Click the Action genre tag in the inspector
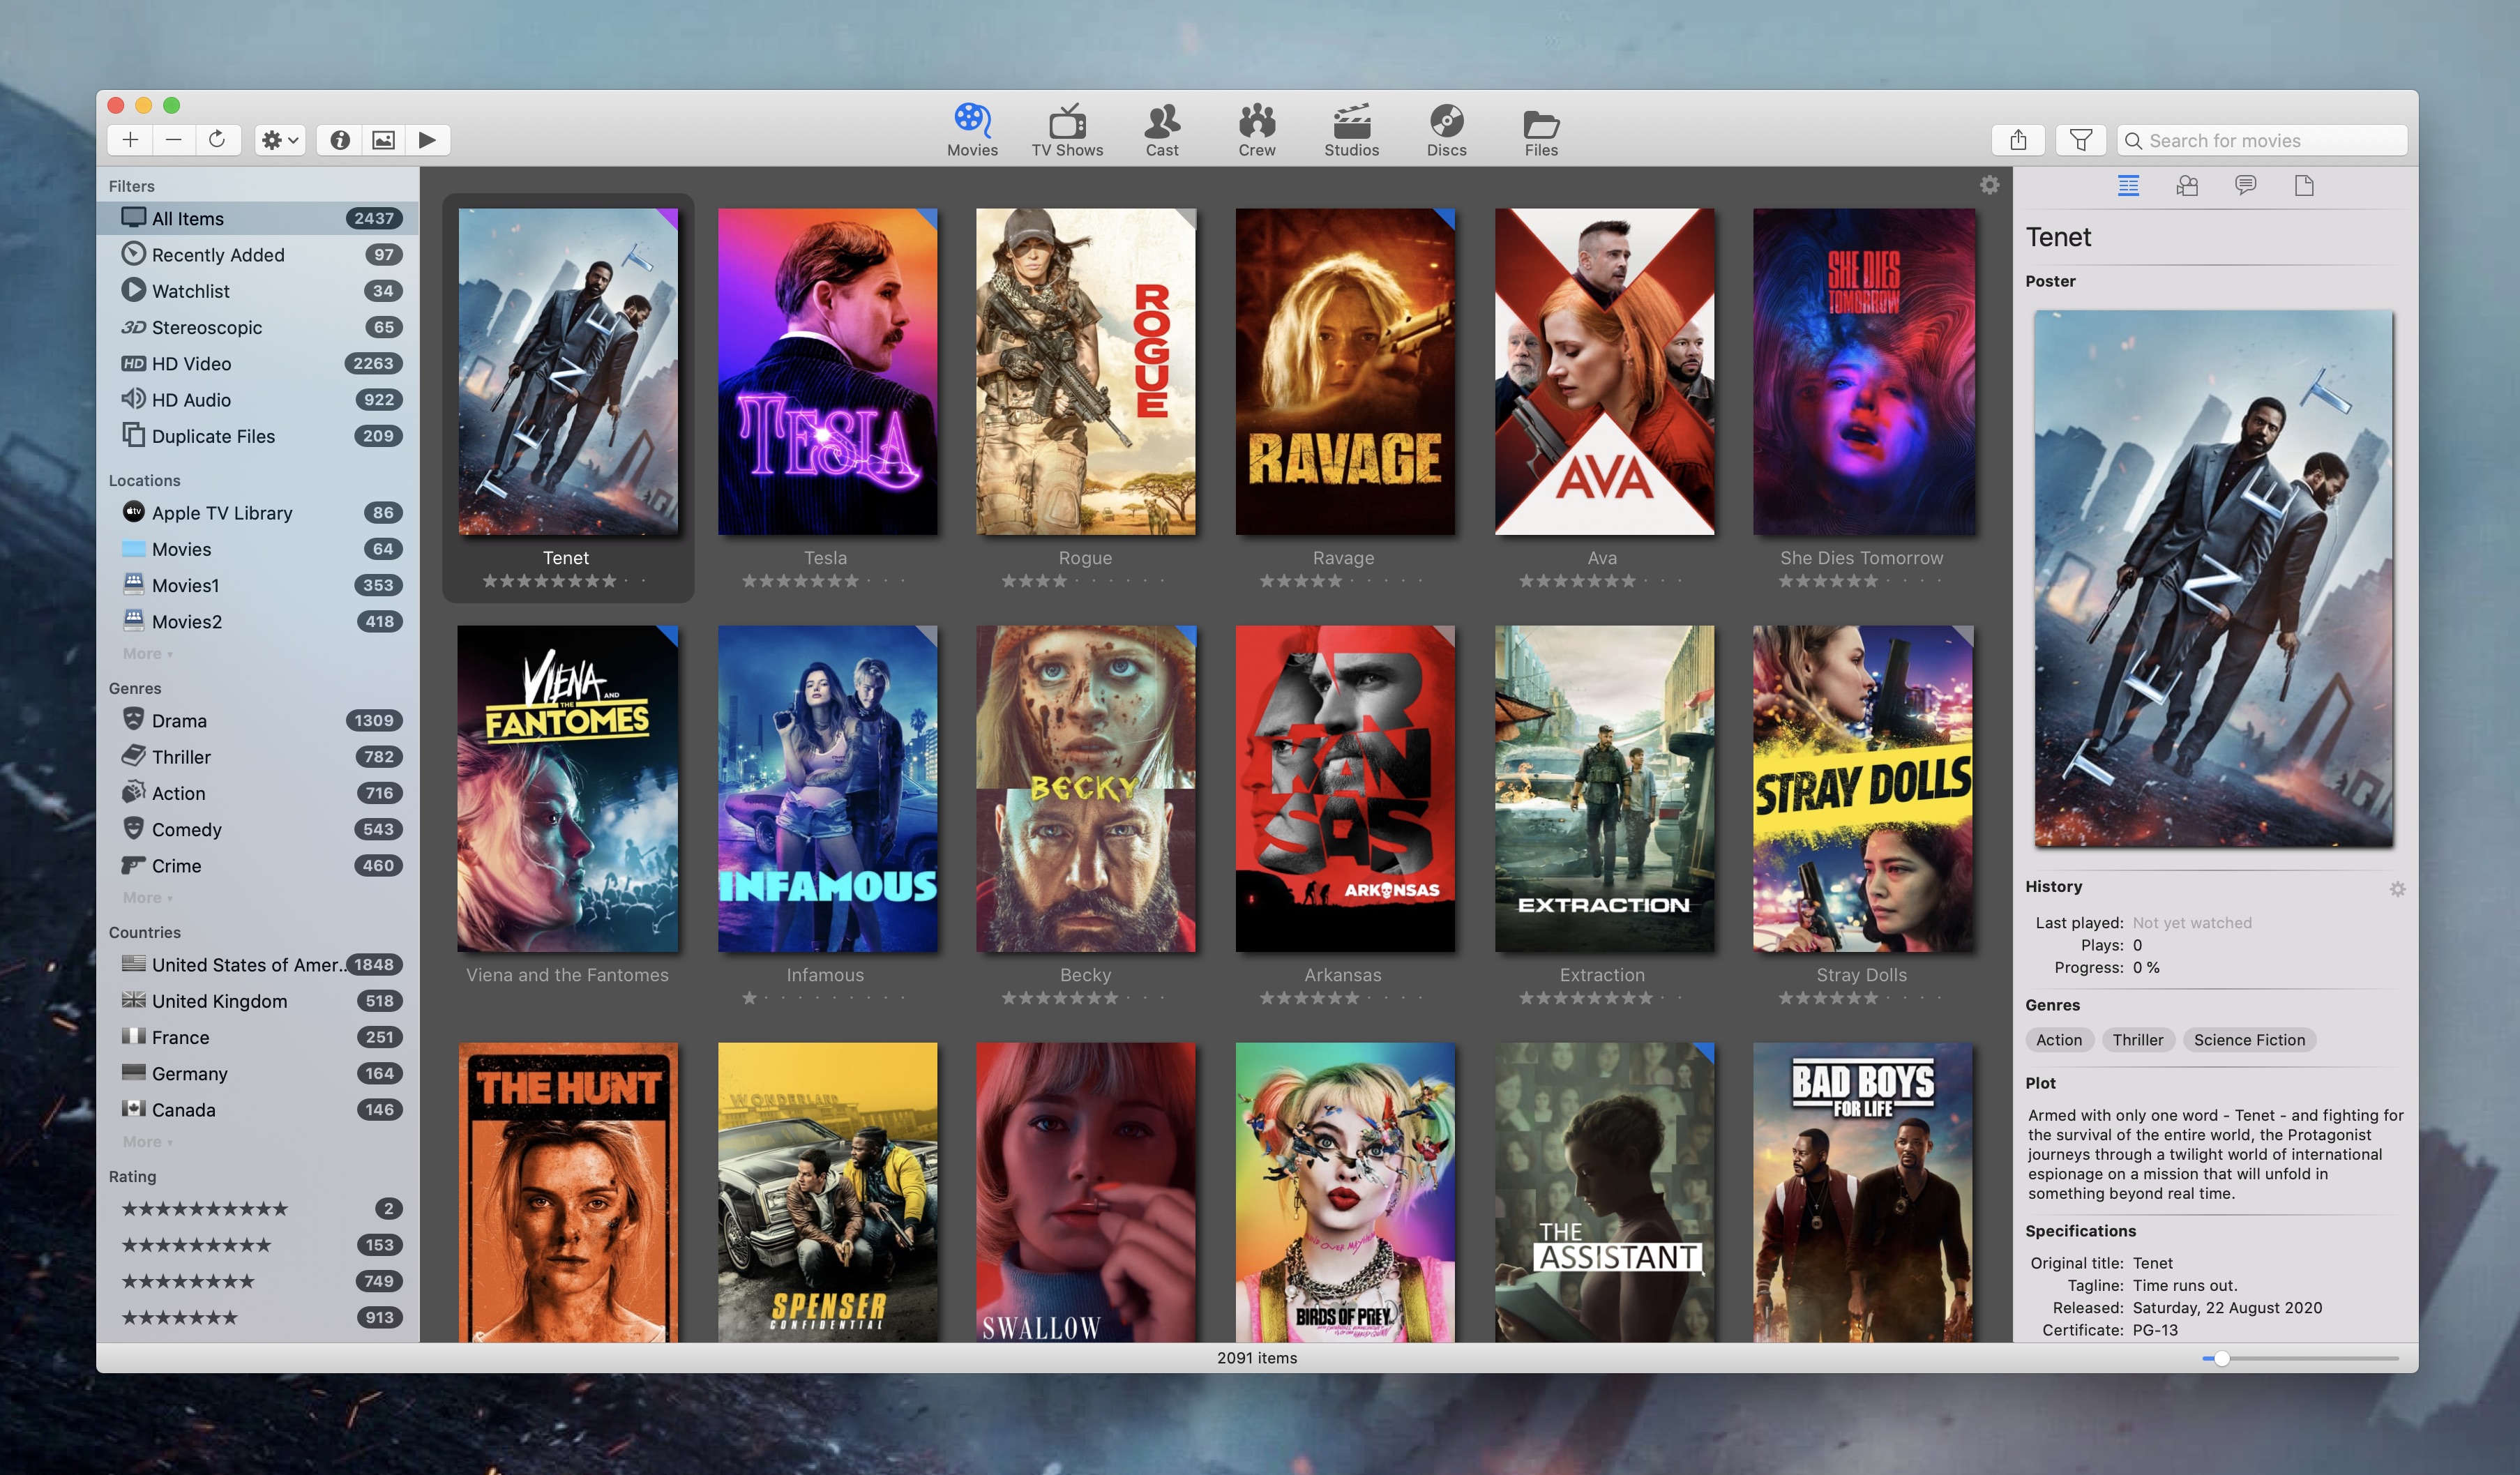 [2059, 1040]
